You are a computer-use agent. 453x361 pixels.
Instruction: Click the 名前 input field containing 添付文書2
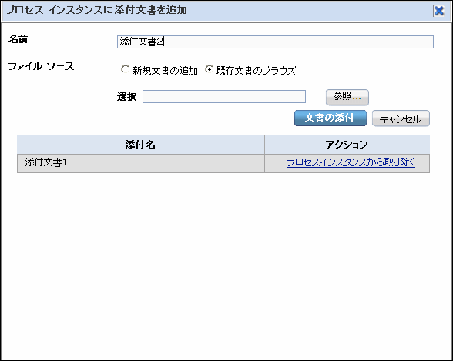click(x=275, y=42)
